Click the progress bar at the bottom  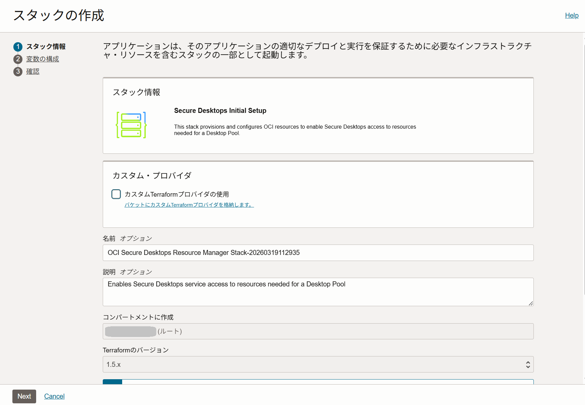click(x=318, y=382)
